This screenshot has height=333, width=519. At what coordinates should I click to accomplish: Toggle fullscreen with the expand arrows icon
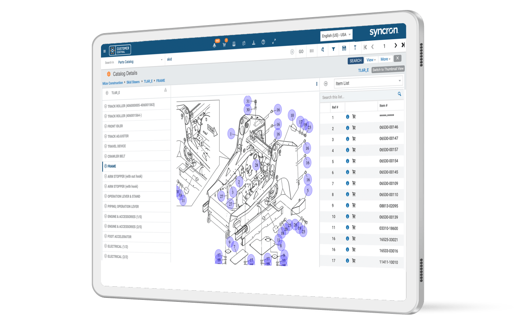coord(274,42)
